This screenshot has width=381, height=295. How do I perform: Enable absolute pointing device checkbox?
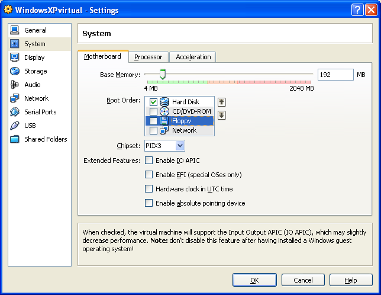coord(148,203)
